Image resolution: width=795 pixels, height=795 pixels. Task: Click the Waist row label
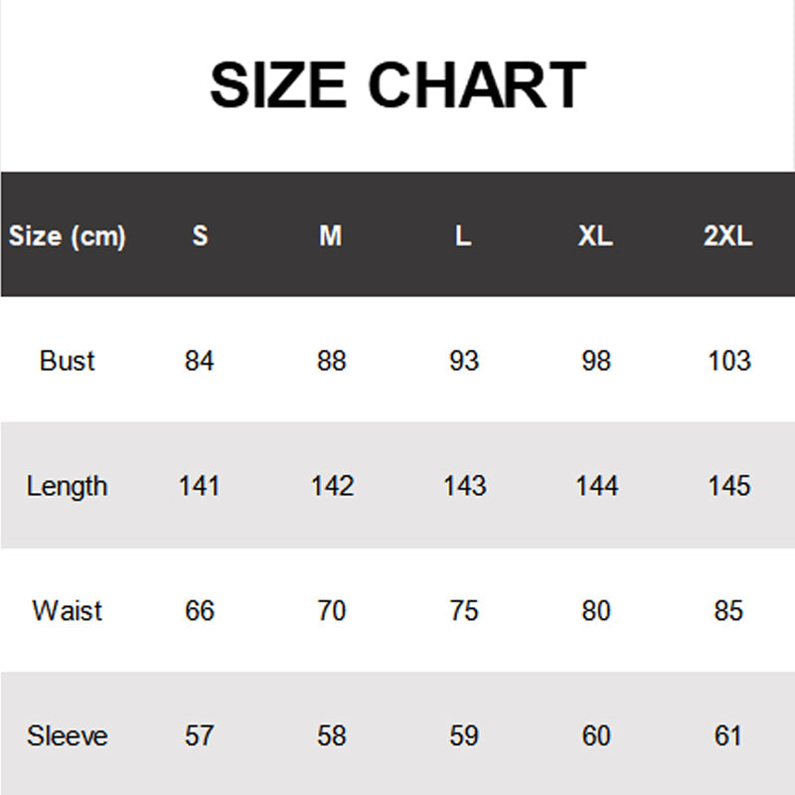(x=68, y=610)
